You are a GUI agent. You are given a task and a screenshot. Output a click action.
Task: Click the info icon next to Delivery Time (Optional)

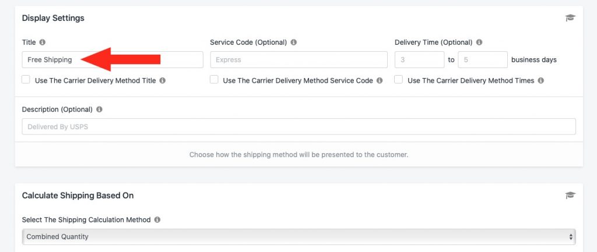coord(479,42)
